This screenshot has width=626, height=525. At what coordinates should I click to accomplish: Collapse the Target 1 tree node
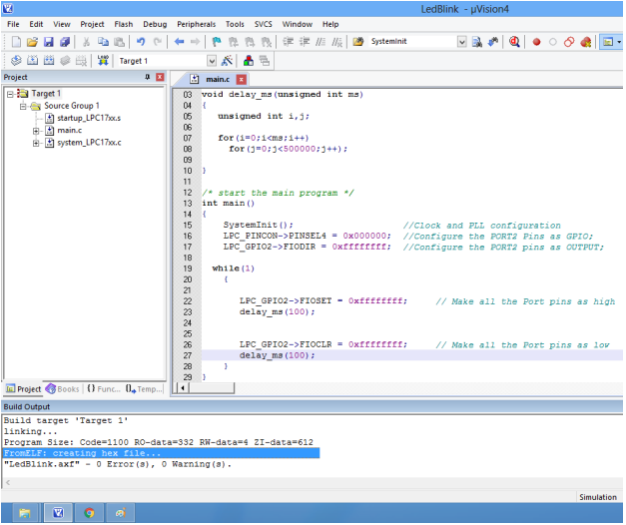[x=11, y=93]
